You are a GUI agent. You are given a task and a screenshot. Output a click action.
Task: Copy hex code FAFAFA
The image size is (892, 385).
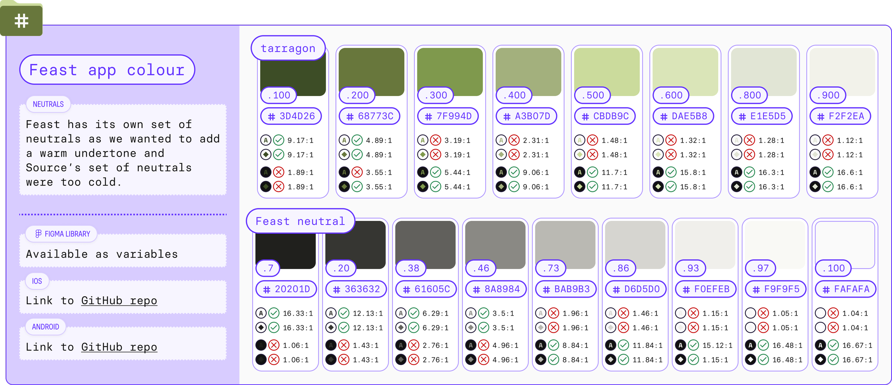point(846,289)
